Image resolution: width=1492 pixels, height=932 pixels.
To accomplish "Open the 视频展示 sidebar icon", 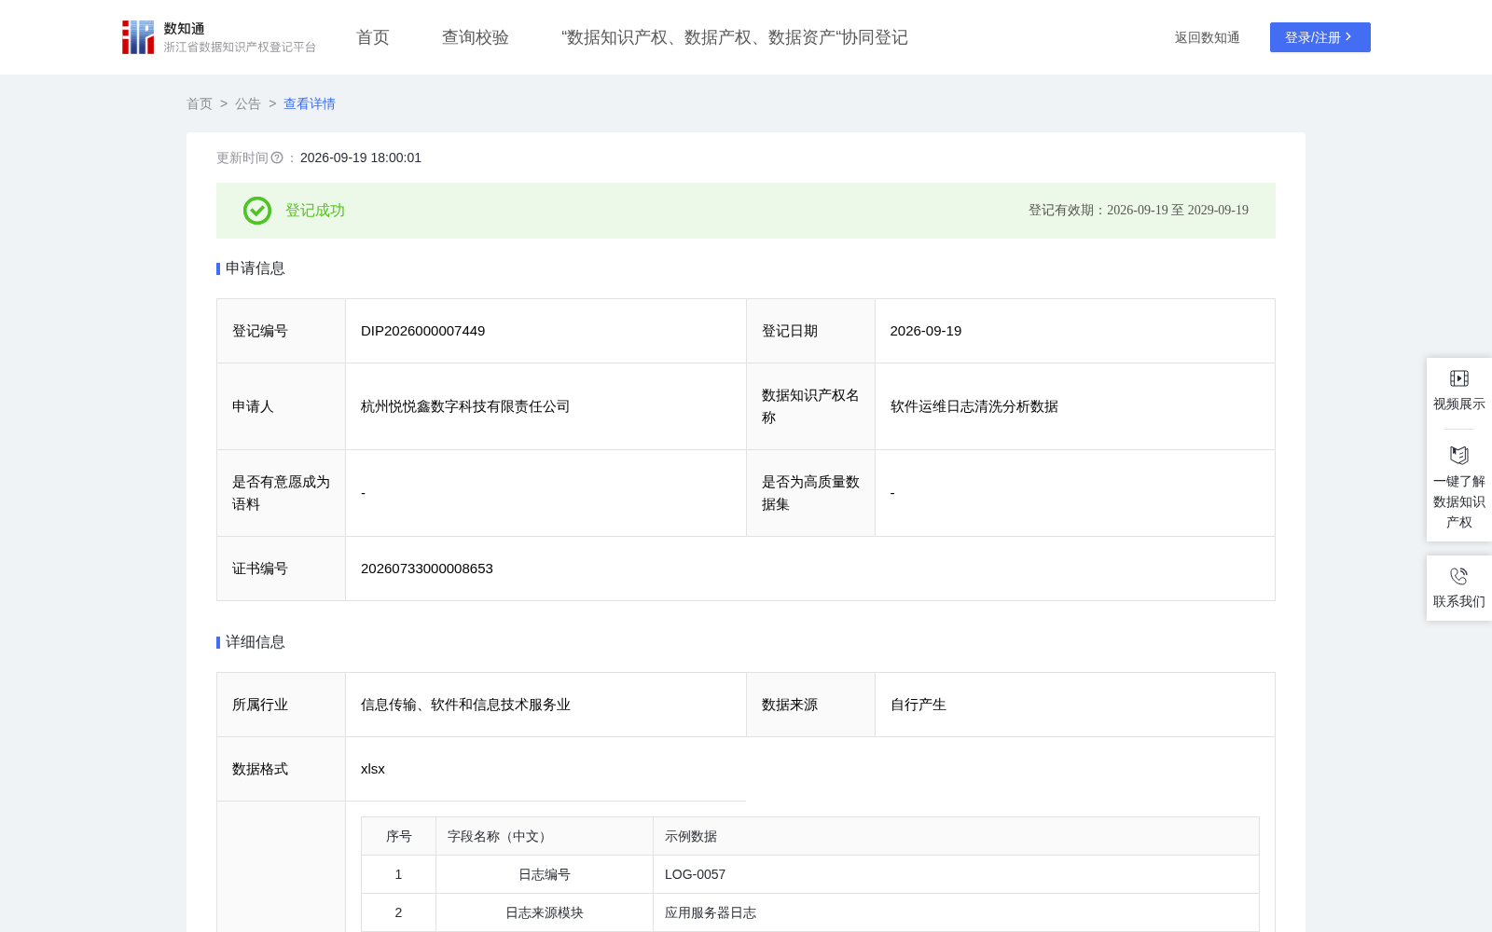I will point(1459,378).
